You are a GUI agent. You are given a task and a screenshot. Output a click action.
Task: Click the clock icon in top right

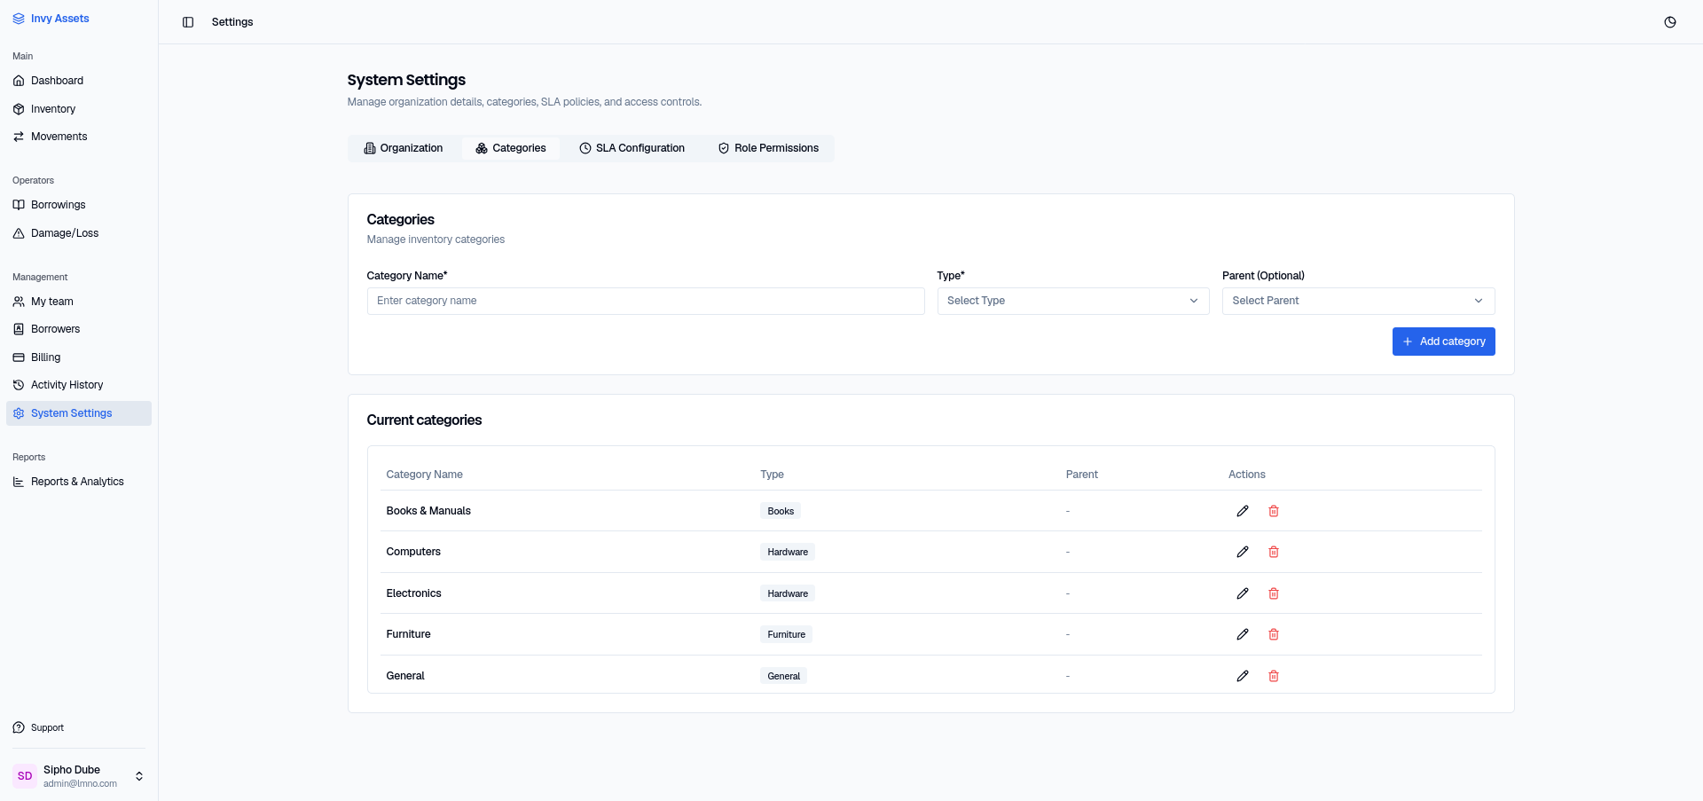click(1670, 22)
